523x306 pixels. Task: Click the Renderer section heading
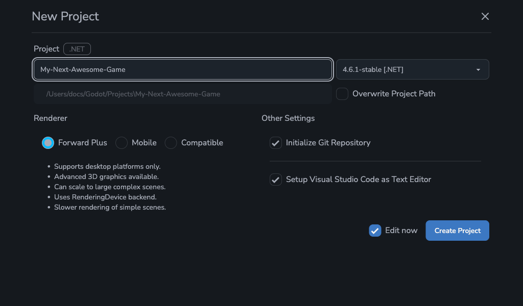tap(51, 118)
